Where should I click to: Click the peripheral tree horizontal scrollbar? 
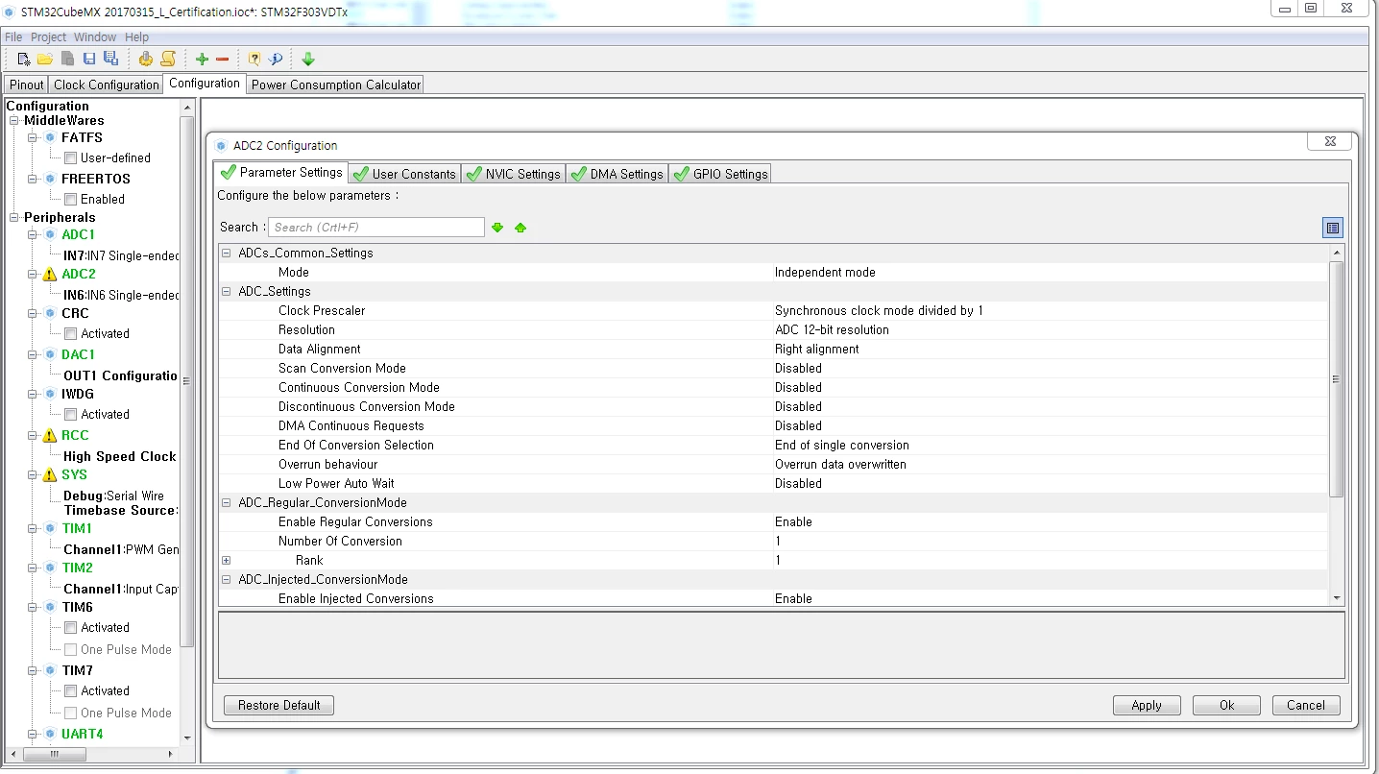click(54, 754)
